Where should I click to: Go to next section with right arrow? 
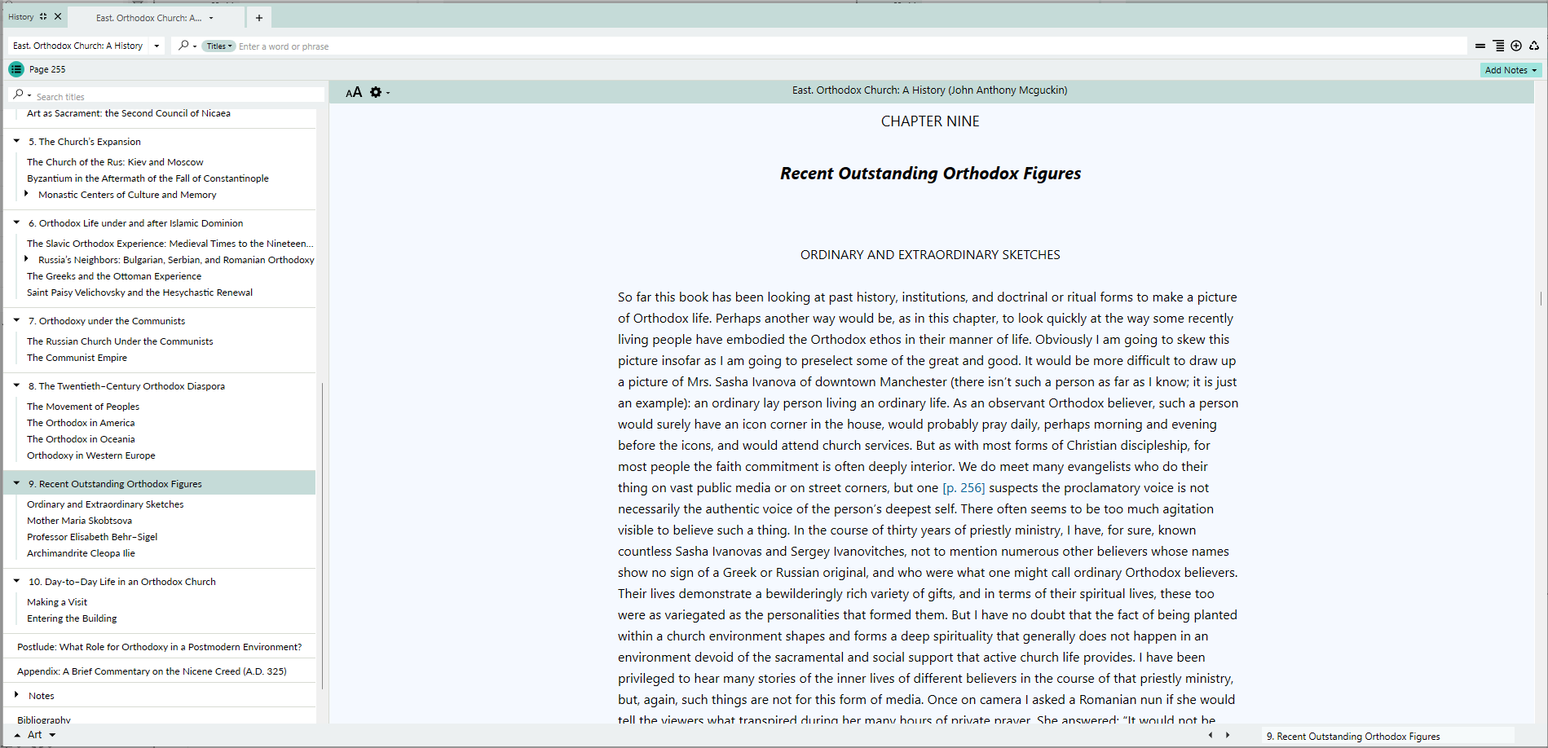pos(1228,735)
